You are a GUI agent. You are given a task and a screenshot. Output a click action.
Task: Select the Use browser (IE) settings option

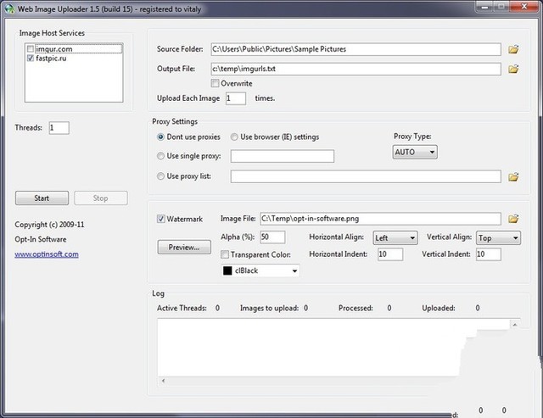(234, 137)
